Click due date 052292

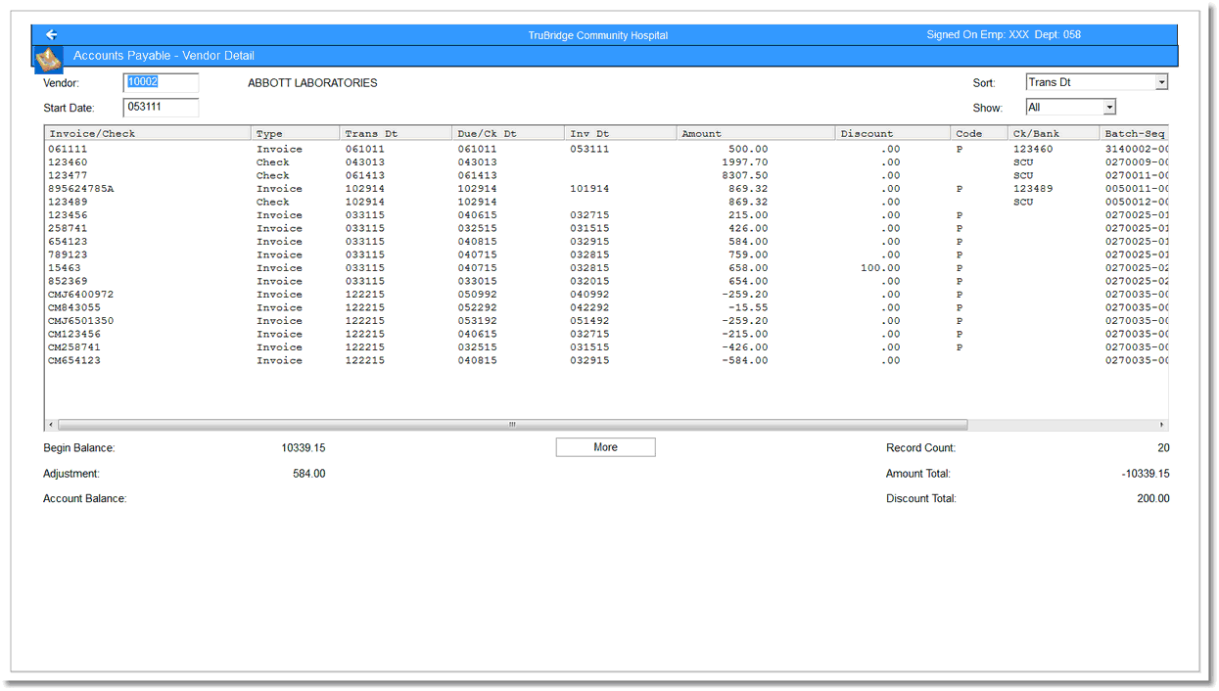coord(478,307)
